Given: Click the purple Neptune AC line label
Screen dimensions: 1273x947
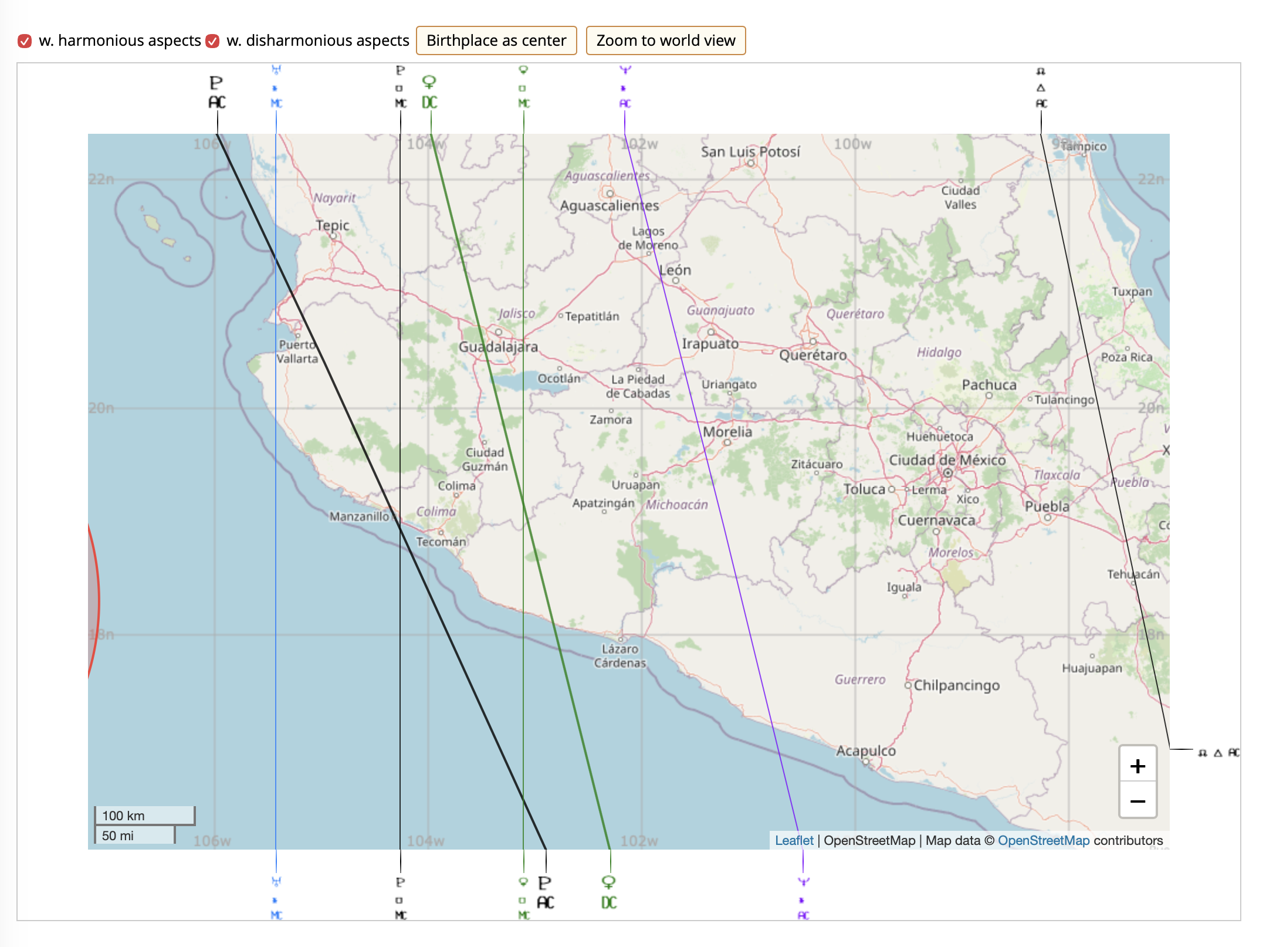Looking at the screenshot, I should coord(624,87).
